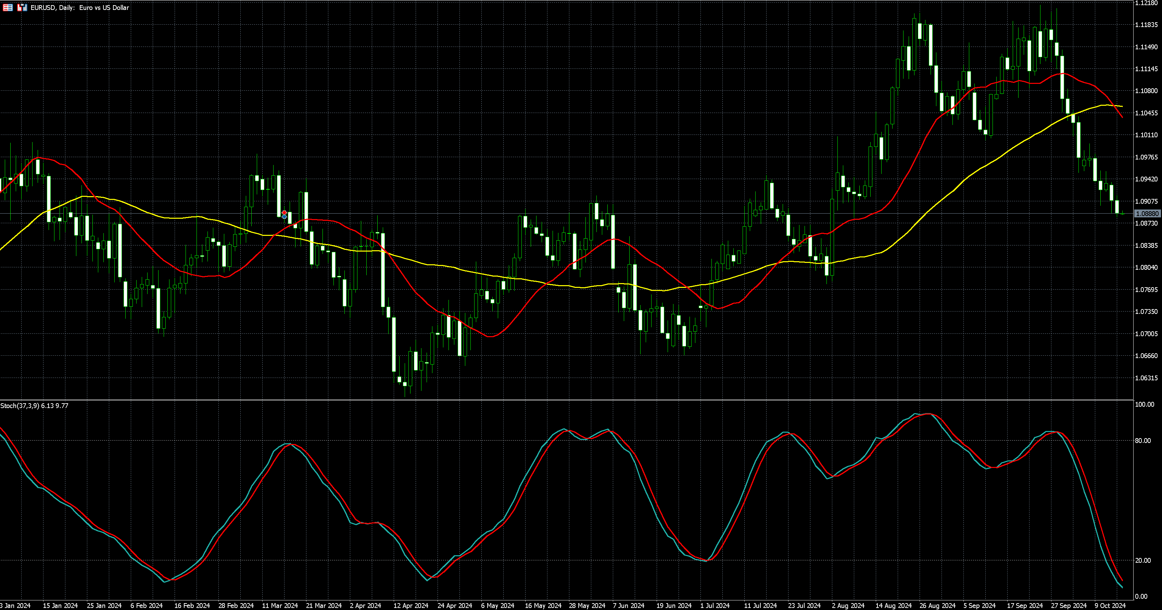This screenshot has height=610, width=1162.
Task: Click the 1.10110 price scale label
Action: tap(1146, 135)
